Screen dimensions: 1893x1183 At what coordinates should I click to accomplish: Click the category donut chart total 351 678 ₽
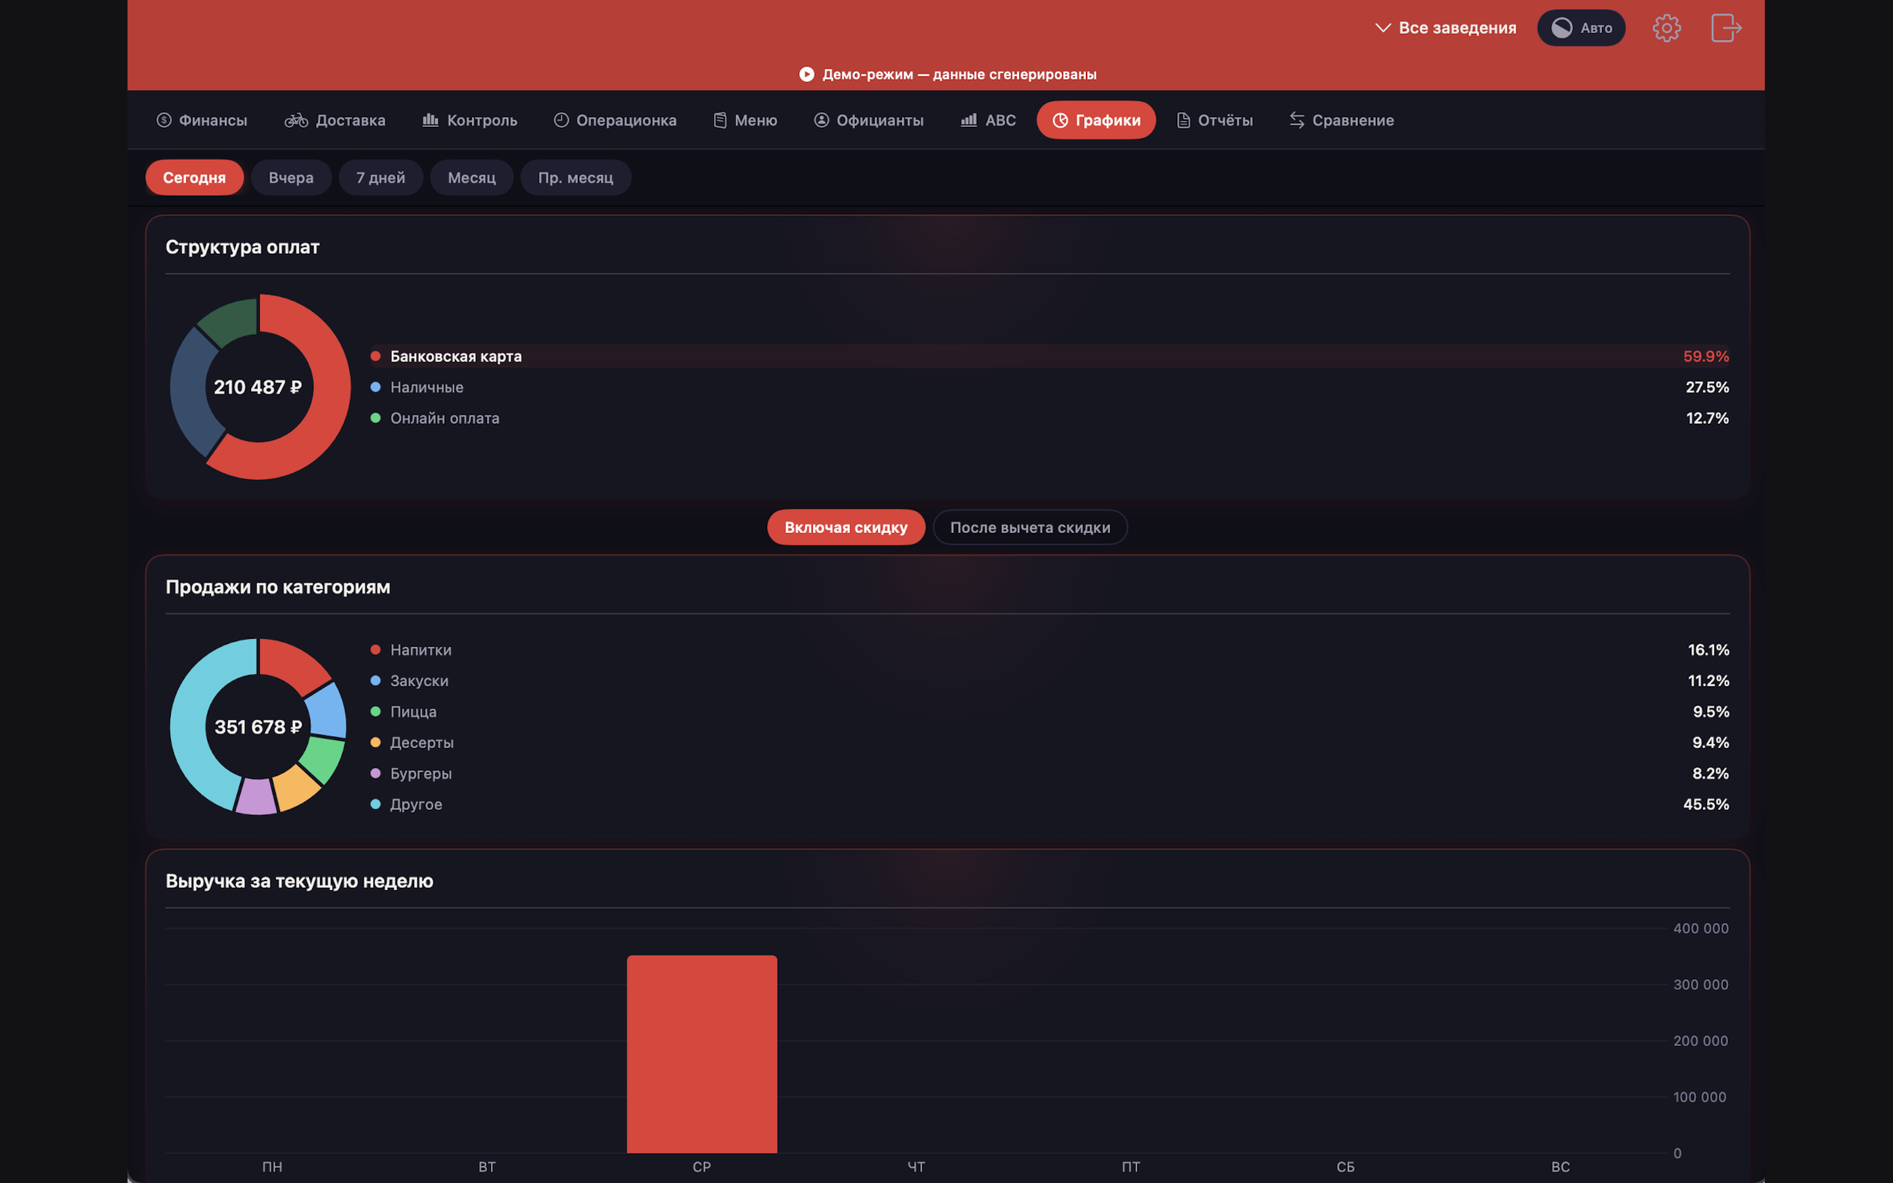[258, 727]
